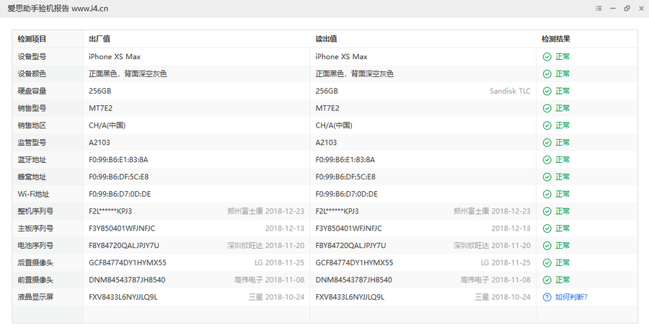Restore down the report window
649x328 pixels.
click(627, 8)
